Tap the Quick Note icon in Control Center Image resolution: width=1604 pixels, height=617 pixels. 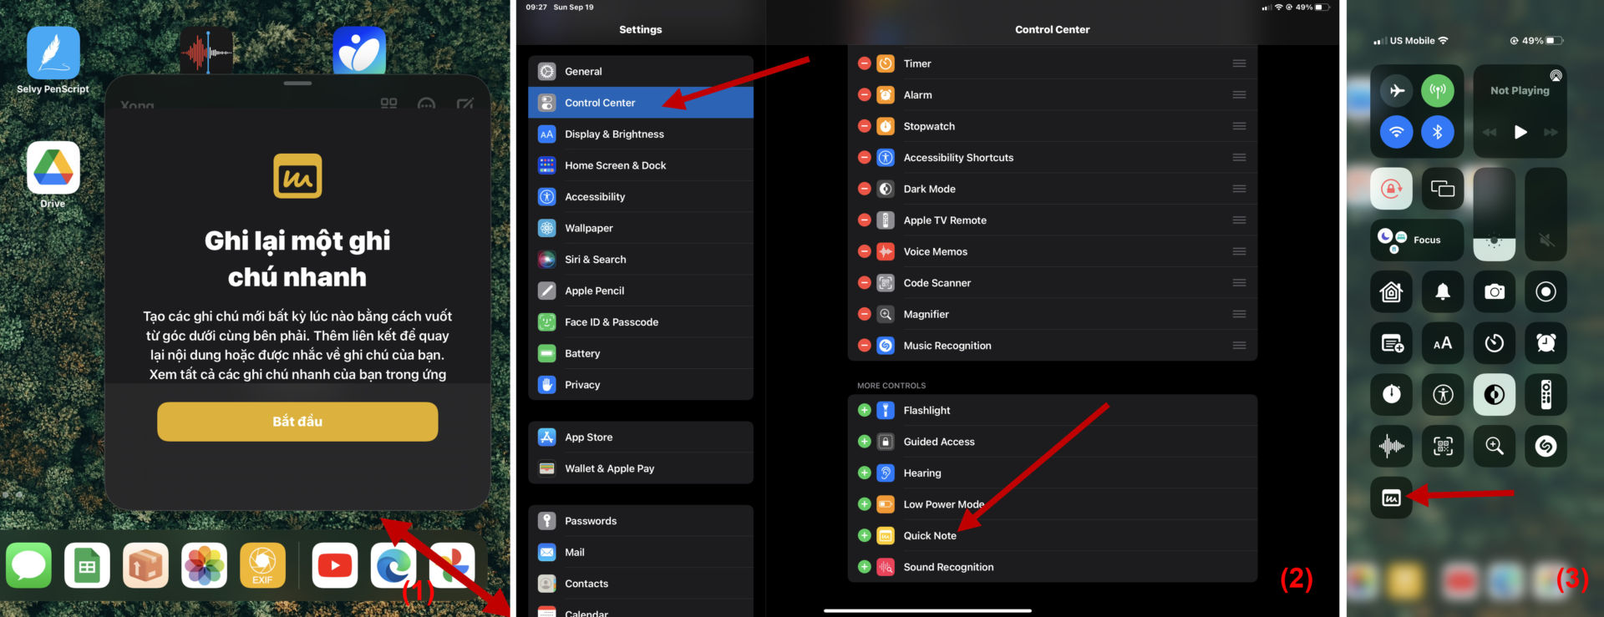1391,498
